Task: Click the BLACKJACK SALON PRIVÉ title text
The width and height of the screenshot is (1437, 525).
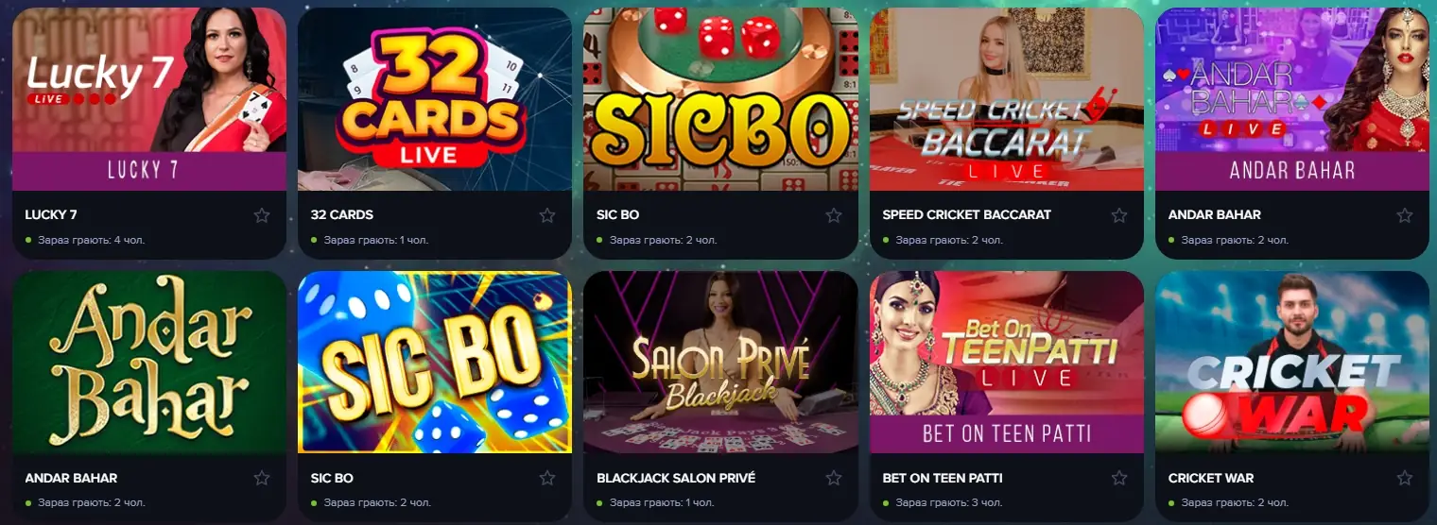Action: point(676,478)
